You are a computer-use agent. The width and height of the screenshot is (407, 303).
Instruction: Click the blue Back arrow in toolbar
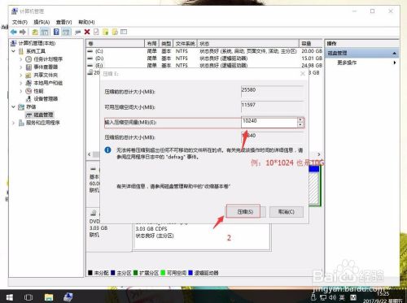coord(13,32)
